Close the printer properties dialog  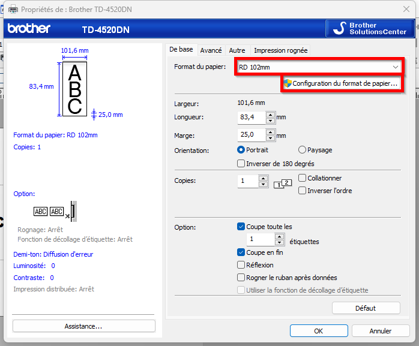pyautogui.click(x=406, y=10)
